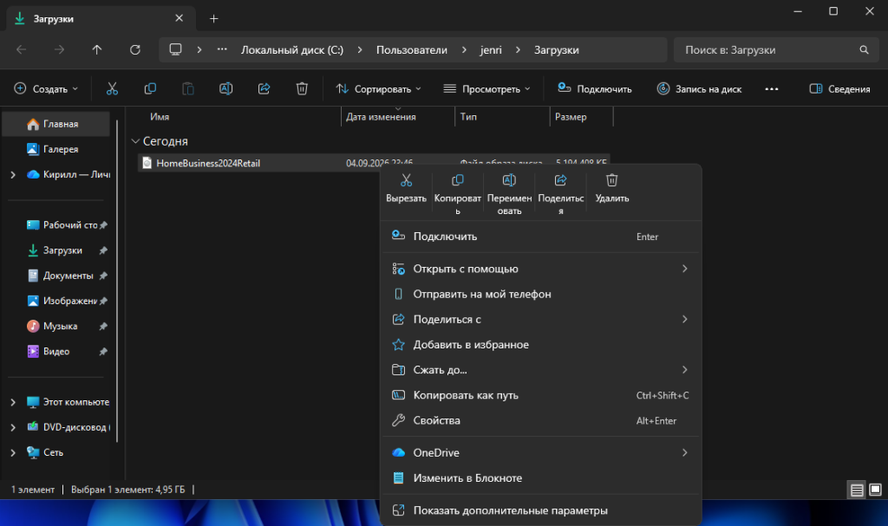Click the back navigation arrow
The width and height of the screenshot is (888, 526).
22,49
